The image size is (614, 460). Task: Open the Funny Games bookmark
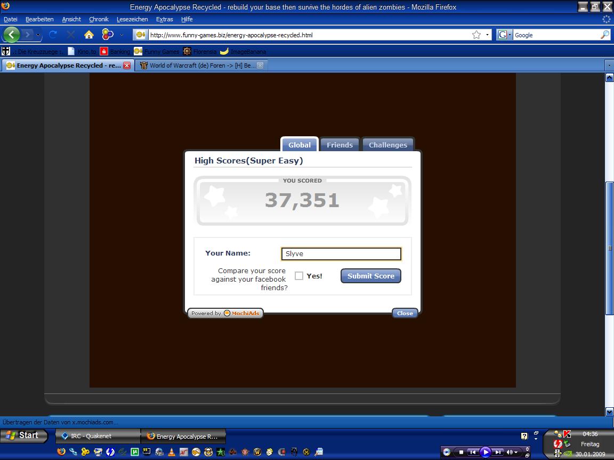click(x=157, y=52)
